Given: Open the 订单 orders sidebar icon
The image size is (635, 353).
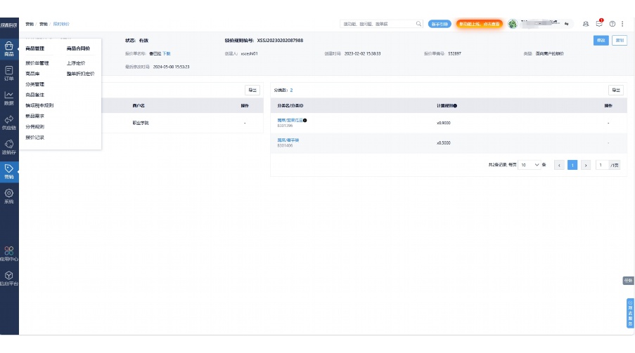Looking at the screenshot, I should coord(8,73).
